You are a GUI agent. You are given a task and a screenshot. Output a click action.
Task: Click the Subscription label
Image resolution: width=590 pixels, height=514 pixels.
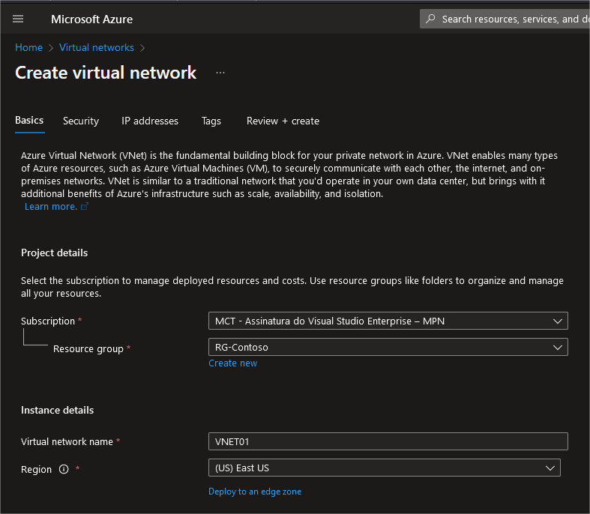[48, 321]
